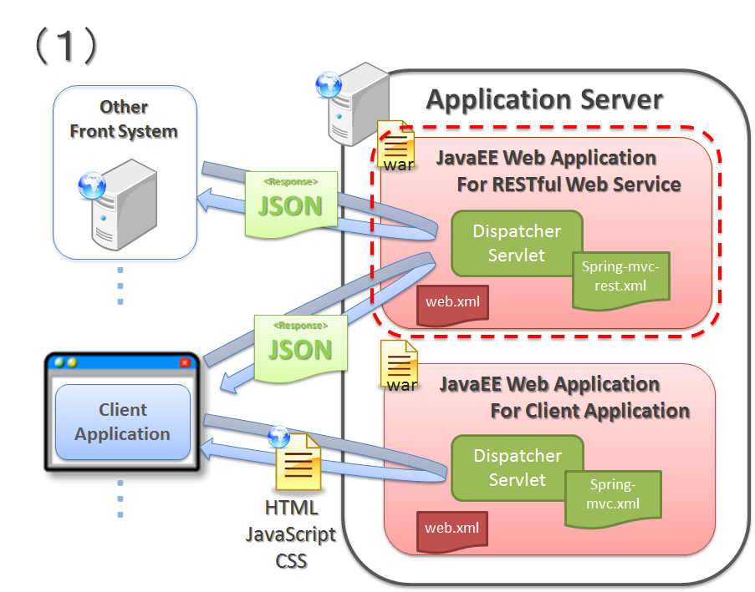The image size is (755, 592).
Task: Click the web.xml element of the Client application
Action: coord(451,530)
